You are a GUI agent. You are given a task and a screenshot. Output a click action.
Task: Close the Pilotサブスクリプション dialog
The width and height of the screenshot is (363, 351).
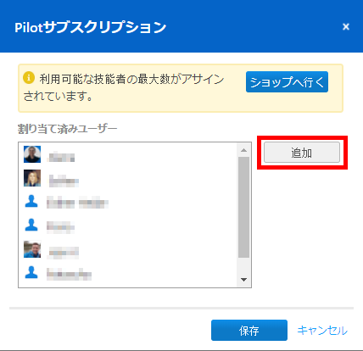[346, 27]
